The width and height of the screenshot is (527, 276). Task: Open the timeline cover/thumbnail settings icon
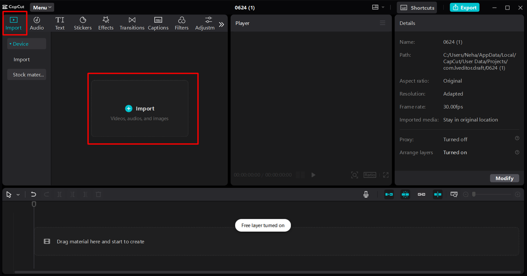(x=454, y=194)
